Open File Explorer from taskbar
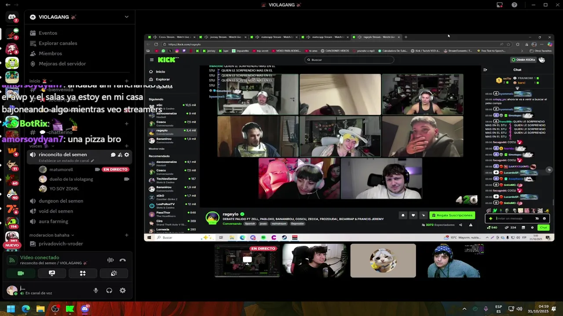The image size is (563, 316). [40, 309]
